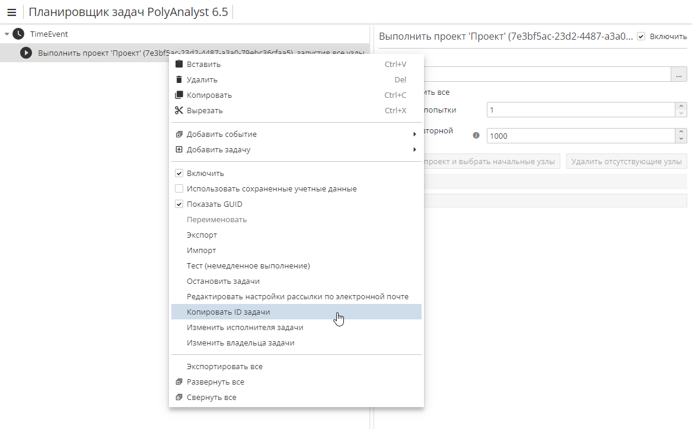Image resolution: width=692 pixels, height=429 pixels.
Task: Click the Del shortcut label
Action: (x=400, y=79)
